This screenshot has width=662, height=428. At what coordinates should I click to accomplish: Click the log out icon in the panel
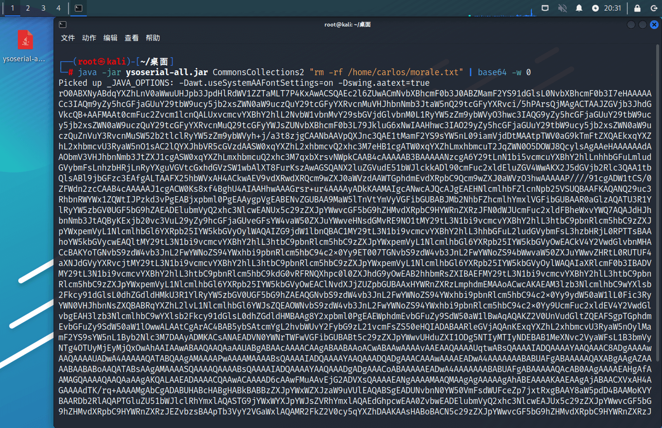654,8
